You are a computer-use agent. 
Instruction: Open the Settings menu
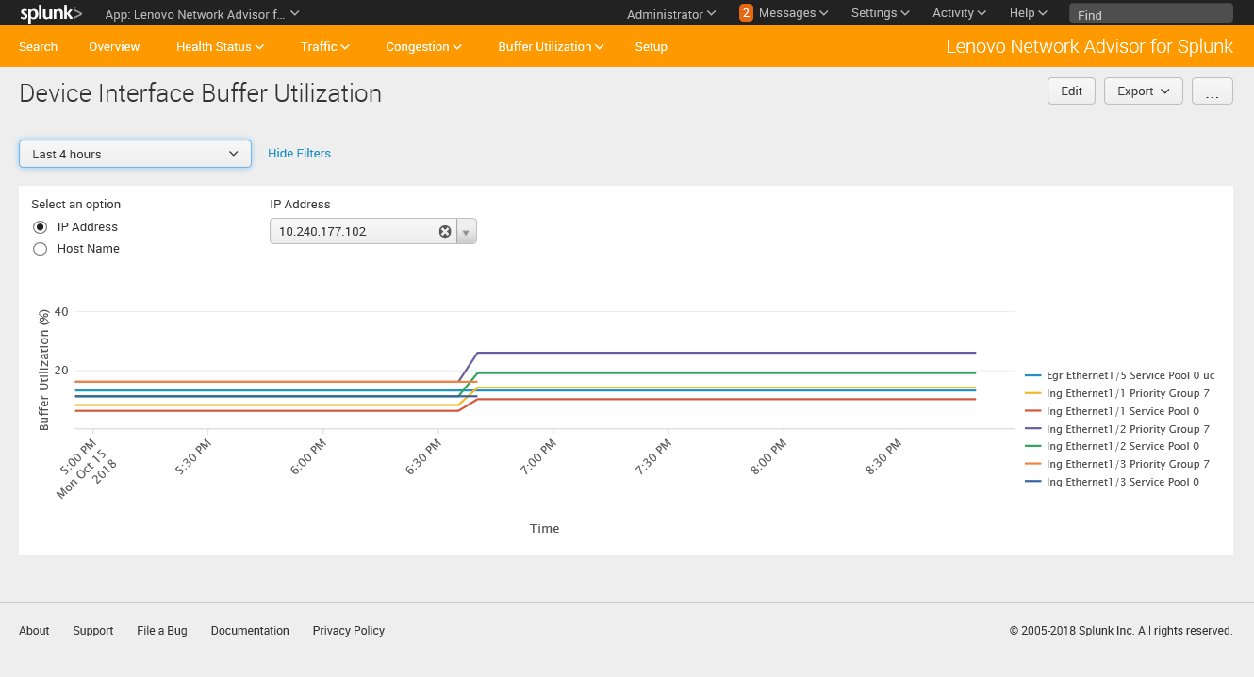click(880, 13)
